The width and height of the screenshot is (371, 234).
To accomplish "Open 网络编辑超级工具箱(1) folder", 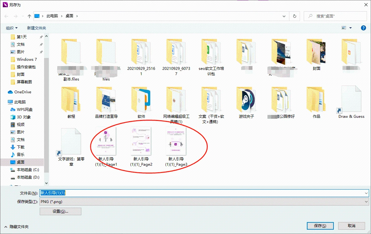I will (x=176, y=105).
